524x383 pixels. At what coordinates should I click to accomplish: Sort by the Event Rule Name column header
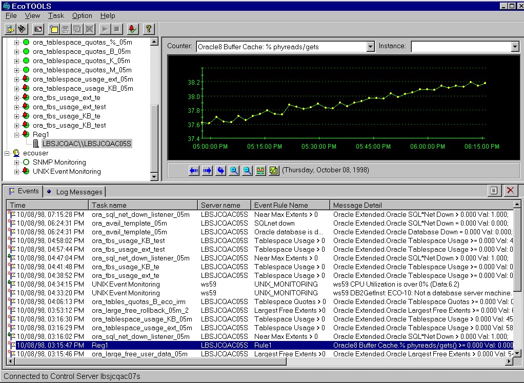tap(290, 205)
